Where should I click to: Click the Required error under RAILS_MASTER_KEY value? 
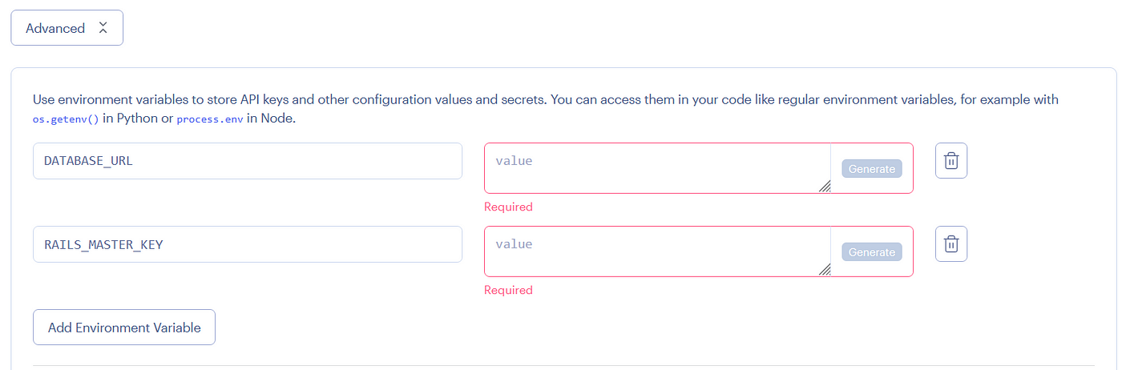coord(508,290)
